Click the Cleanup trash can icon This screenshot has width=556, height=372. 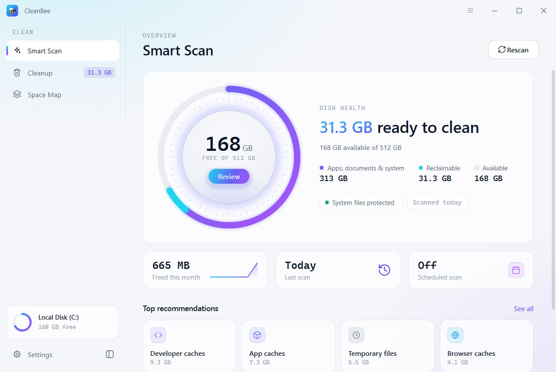17,72
